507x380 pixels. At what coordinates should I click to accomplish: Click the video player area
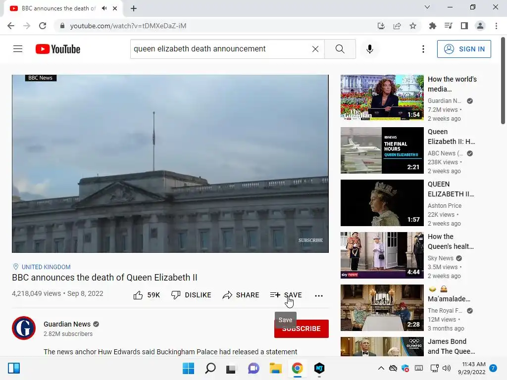point(170,163)
